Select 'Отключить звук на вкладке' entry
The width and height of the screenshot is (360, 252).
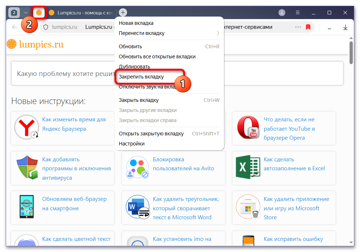pyautogui.click(x=169, y=87)
